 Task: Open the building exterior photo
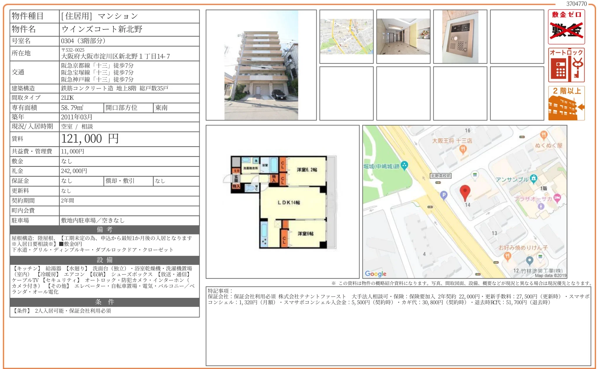click(x=261, y=65)
